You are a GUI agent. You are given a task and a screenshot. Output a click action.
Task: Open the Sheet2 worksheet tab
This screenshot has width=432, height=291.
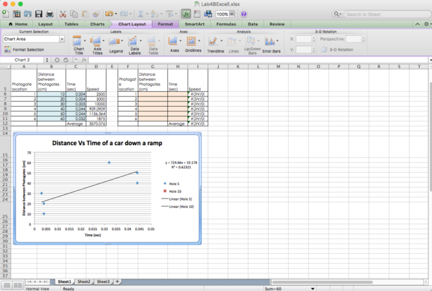(x=84, y=281)
